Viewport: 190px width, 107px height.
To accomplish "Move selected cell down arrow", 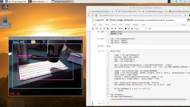I will (x=115, y=29).
